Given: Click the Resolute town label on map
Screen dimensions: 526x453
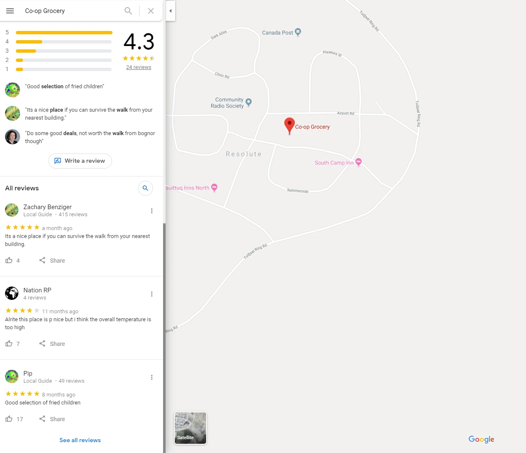Looking at the screenshot, I should 244,154.
